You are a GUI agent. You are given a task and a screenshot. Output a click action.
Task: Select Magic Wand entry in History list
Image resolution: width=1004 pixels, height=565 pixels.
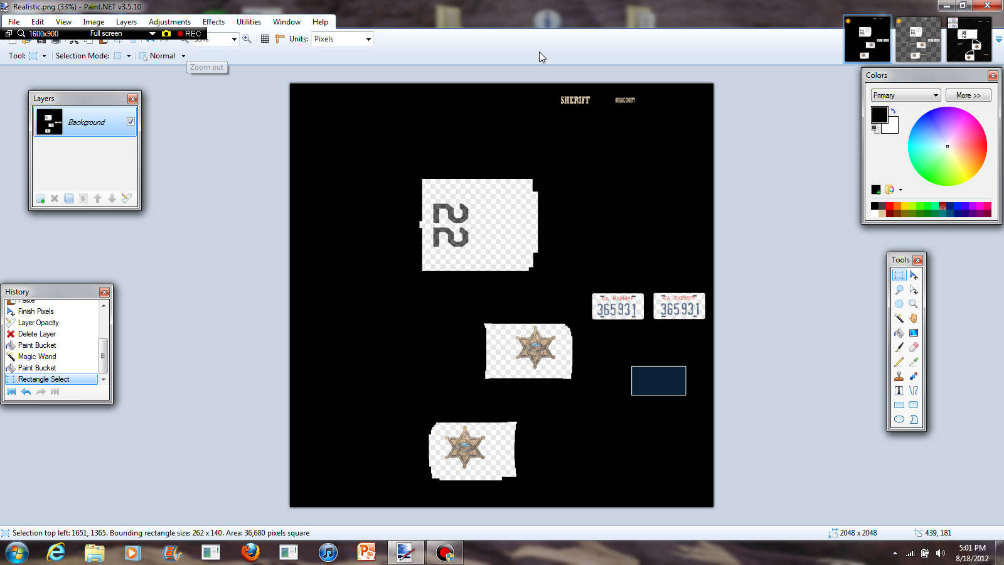point(37,357)
